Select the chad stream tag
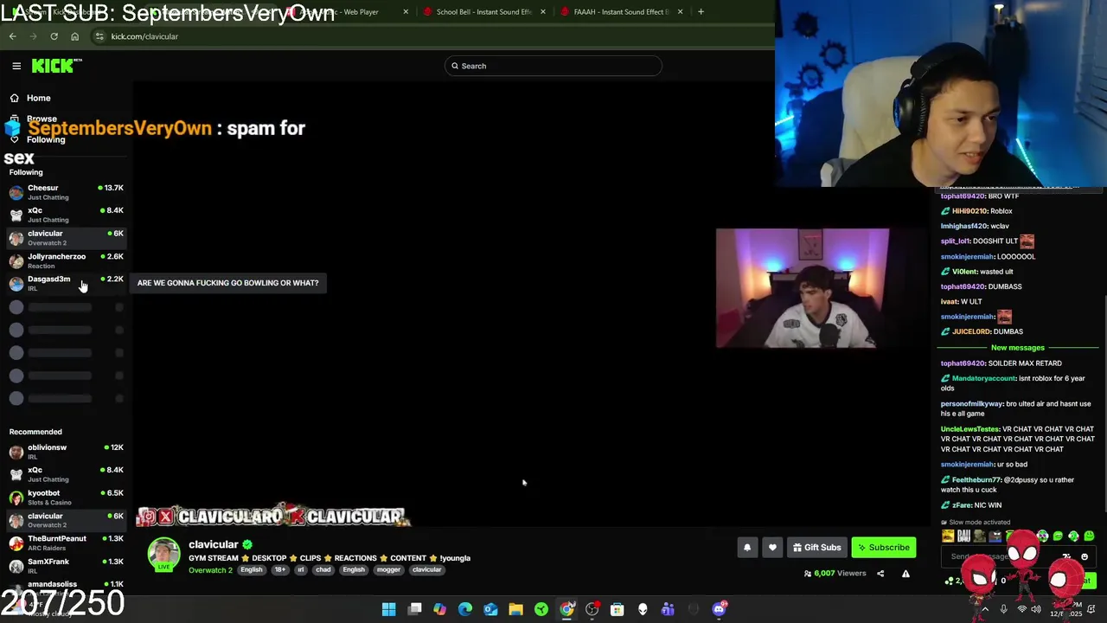1107x623 pixels. point(323,570)
